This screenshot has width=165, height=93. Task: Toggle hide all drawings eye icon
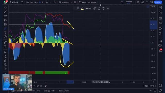tap(5, 65)
